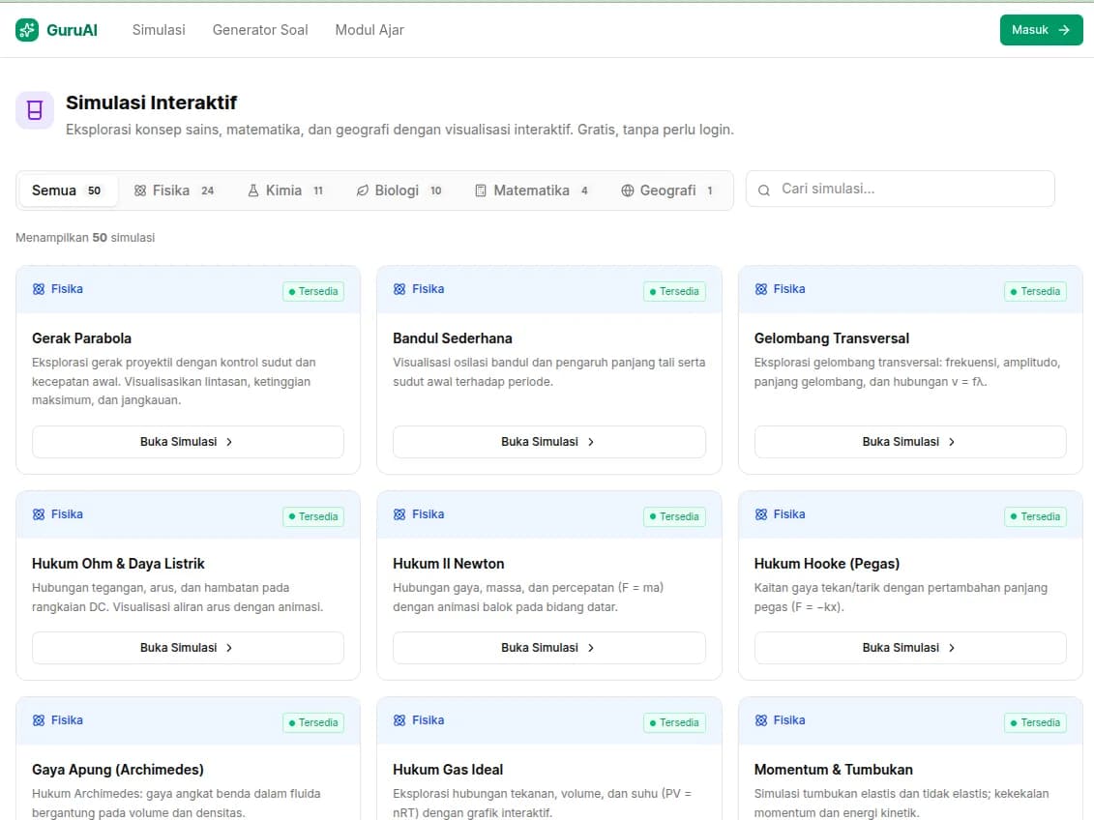1094x820 pixels.
Task: Click chevron arrow in Gelombang Transversal's Buka Simulasi
Action: tap(952, 442)
